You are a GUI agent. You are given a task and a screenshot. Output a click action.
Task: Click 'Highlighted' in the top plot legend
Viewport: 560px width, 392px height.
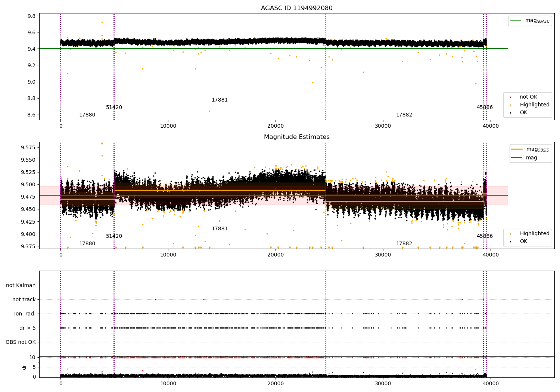click(x=534, y=105)
